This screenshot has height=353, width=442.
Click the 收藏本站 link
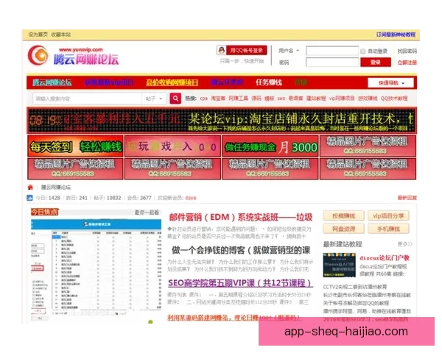pos(61,35)
